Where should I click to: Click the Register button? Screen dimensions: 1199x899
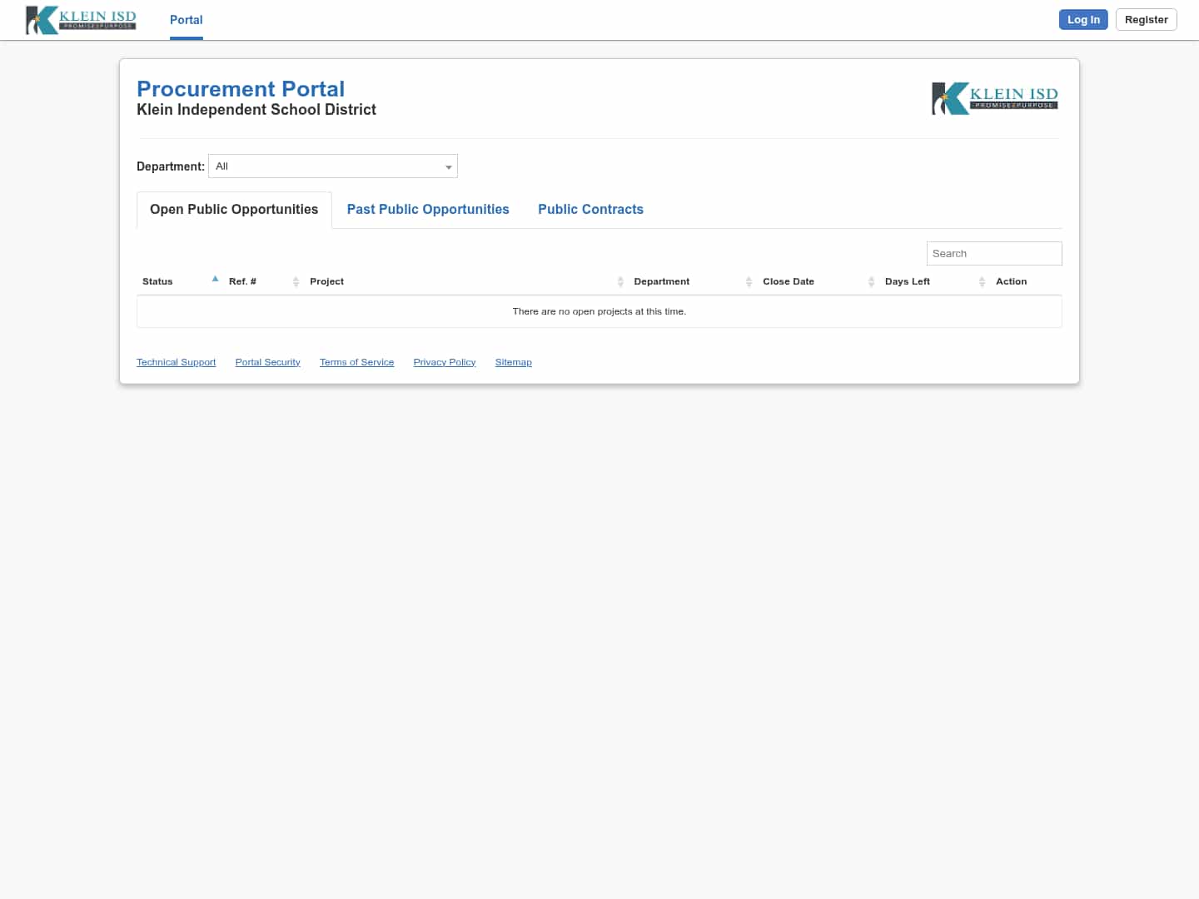pyautogui.click(x=1146, y=20)
